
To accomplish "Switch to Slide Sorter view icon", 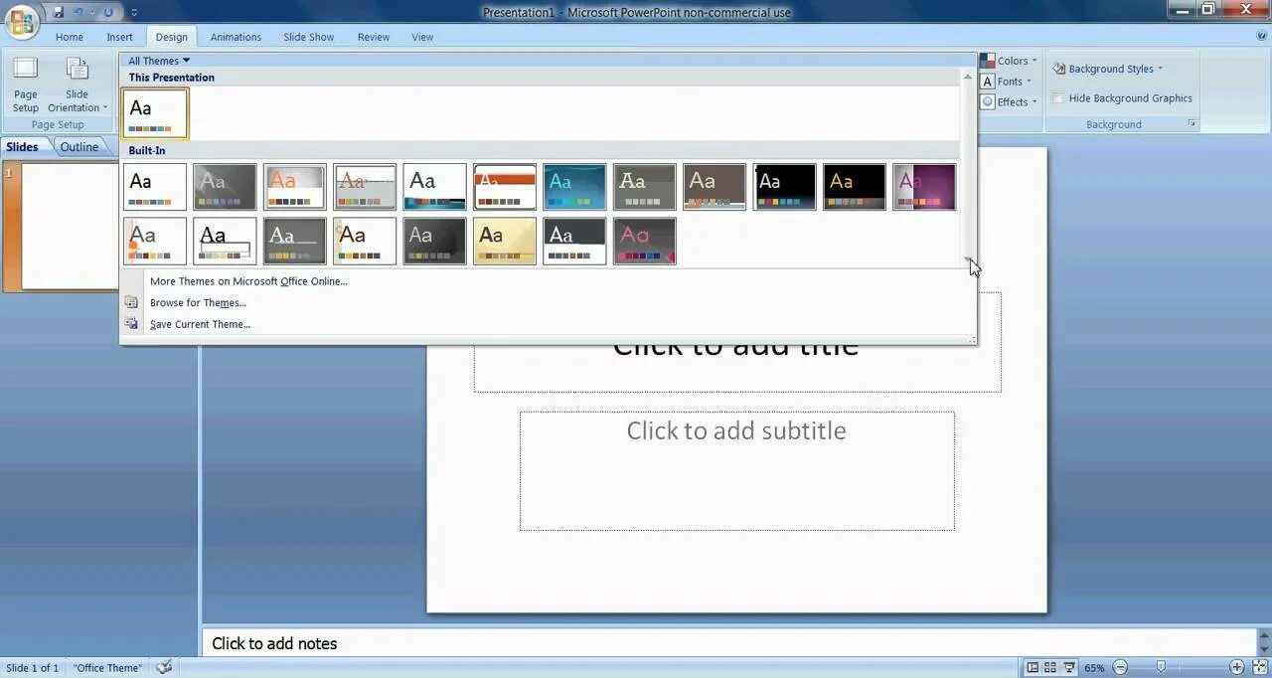I will pos(1051,667).
